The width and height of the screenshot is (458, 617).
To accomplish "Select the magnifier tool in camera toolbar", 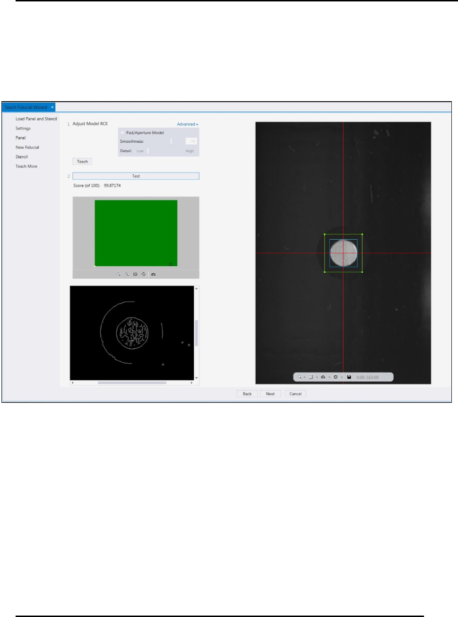I will pos(299,377).
